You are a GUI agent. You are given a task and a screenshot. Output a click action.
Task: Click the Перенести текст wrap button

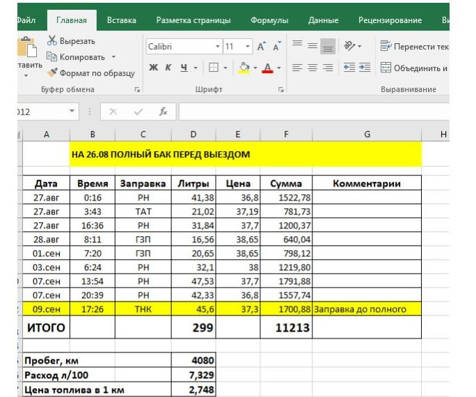414,47
